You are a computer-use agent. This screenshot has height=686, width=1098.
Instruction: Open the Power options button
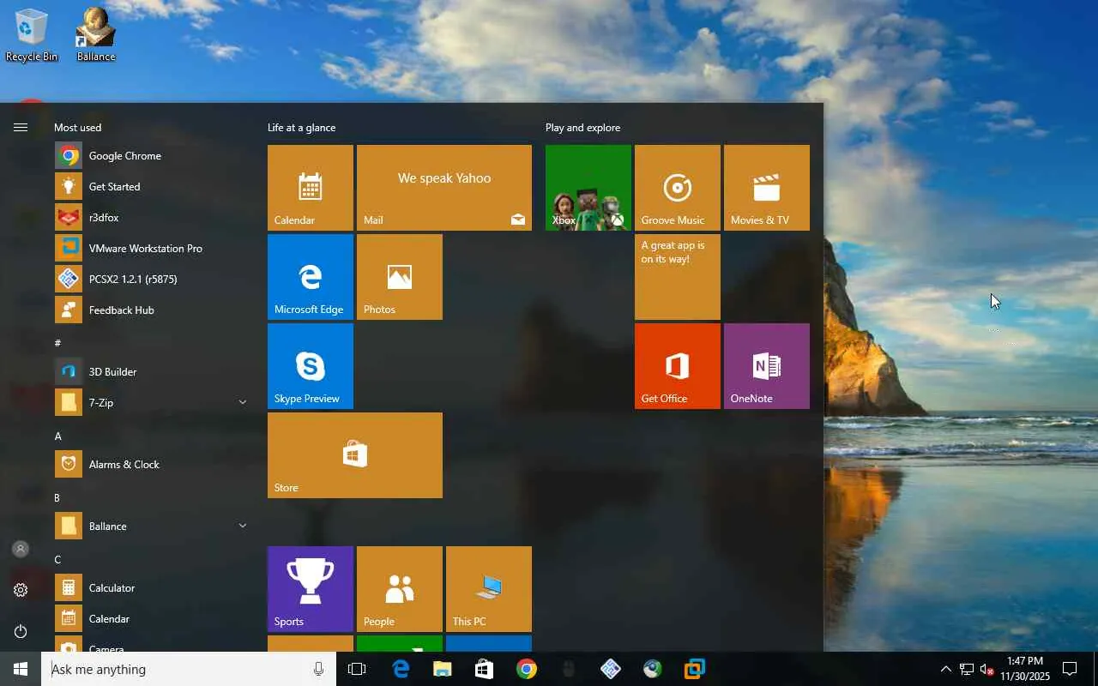pyautogui.click(x=21, y=631)
